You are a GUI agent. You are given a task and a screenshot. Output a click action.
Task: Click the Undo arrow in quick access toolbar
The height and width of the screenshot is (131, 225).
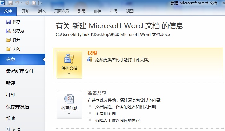(17, 3)
